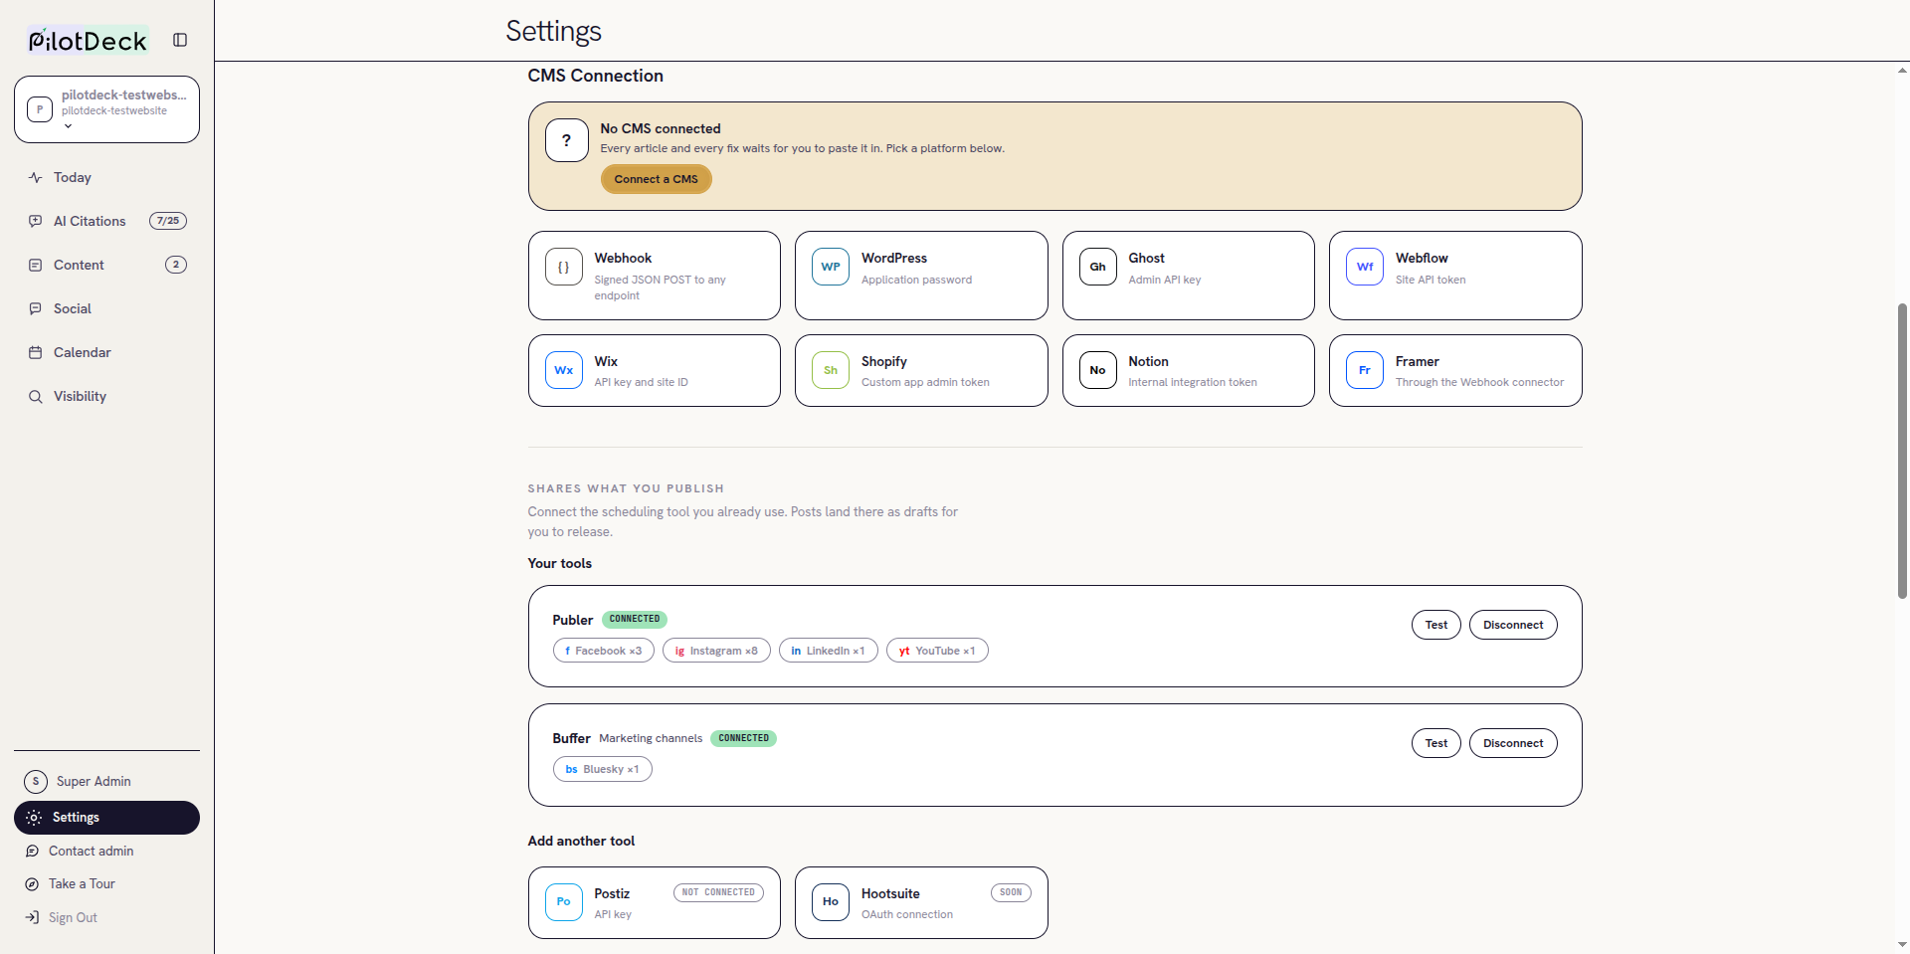Image resolution: width=1910 pixels, height=954 pixels.
Task: Start Take a Tour
Action: click(106, 884)
